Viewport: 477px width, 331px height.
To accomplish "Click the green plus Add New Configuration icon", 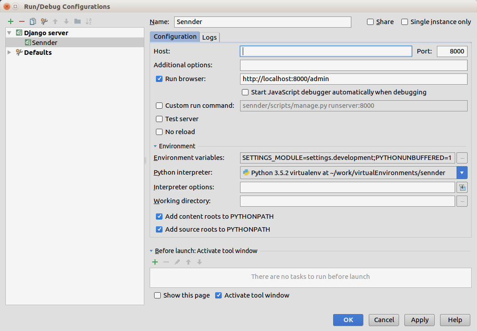I will point(11,21).
